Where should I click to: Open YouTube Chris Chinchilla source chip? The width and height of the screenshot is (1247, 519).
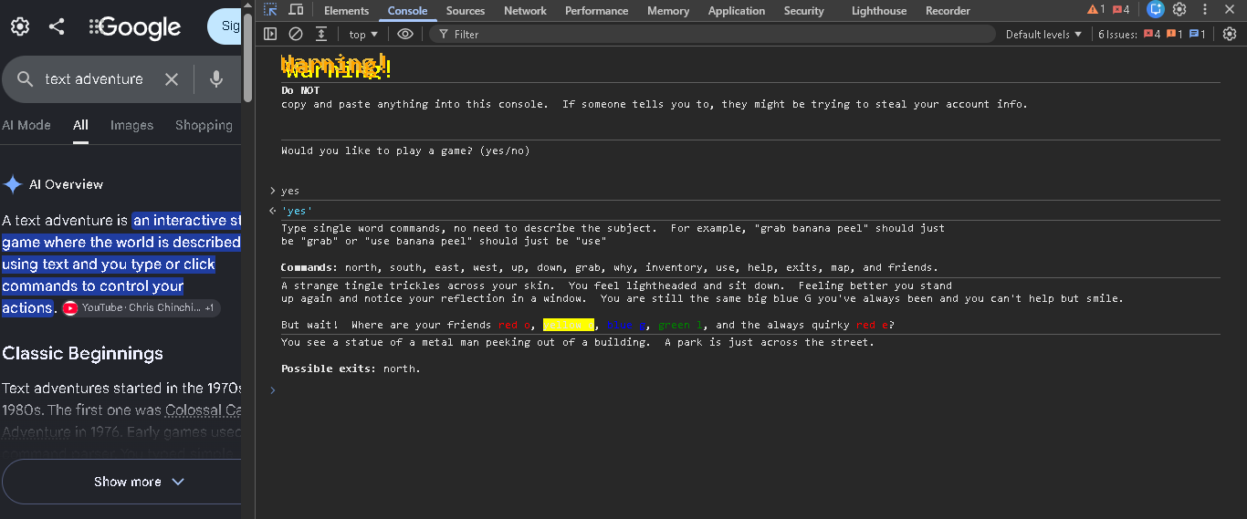pos(141,308)
